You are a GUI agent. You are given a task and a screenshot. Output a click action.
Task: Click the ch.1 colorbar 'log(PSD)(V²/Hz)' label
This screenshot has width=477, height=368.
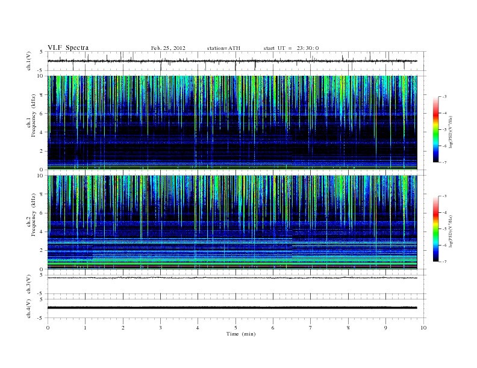(x=450, y=132)
